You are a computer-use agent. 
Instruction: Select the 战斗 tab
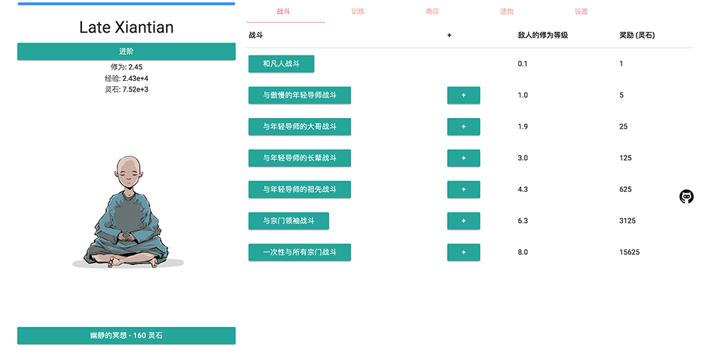pyautogui.click(x=283, y=11)
